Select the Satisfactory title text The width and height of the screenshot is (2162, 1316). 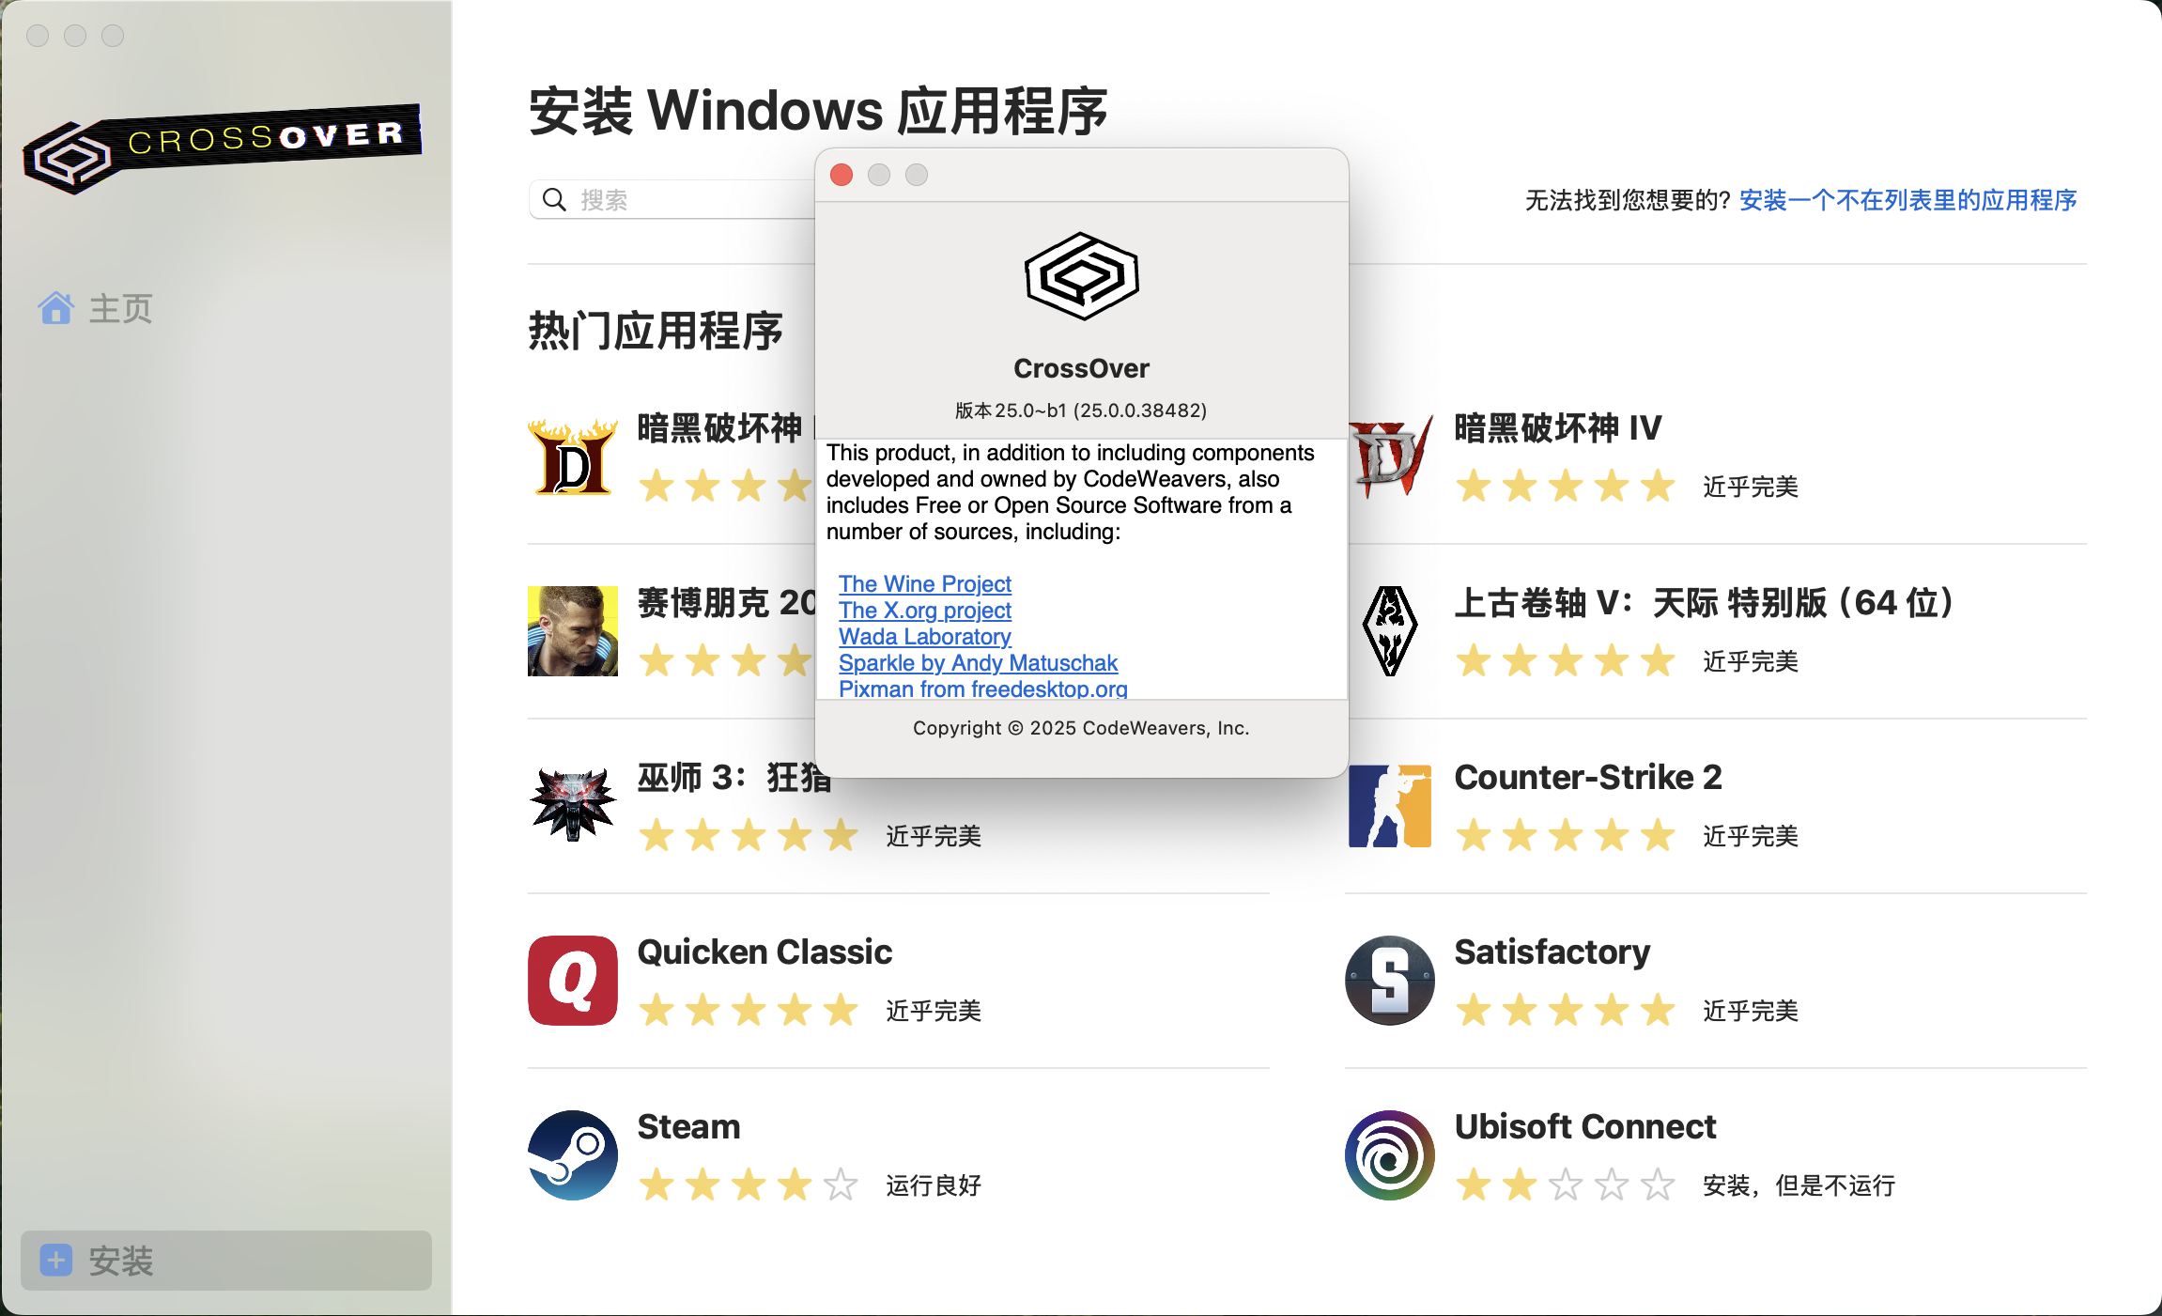[1552, 952]
